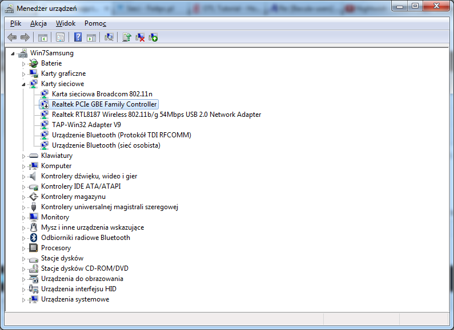This screenshot has height=330, width=454.
Task: Collapse the Win7Samsung root node
Action: 13,54
